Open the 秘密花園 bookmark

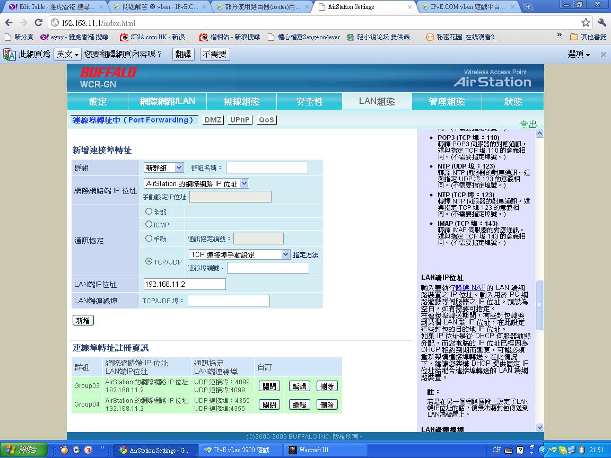pyautogui.click(x=462, y=37)
